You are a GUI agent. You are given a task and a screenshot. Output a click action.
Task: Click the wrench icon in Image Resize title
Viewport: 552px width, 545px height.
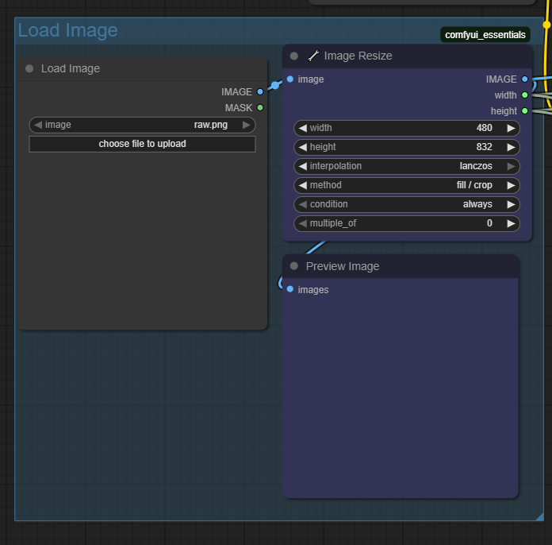click(313, 56)
